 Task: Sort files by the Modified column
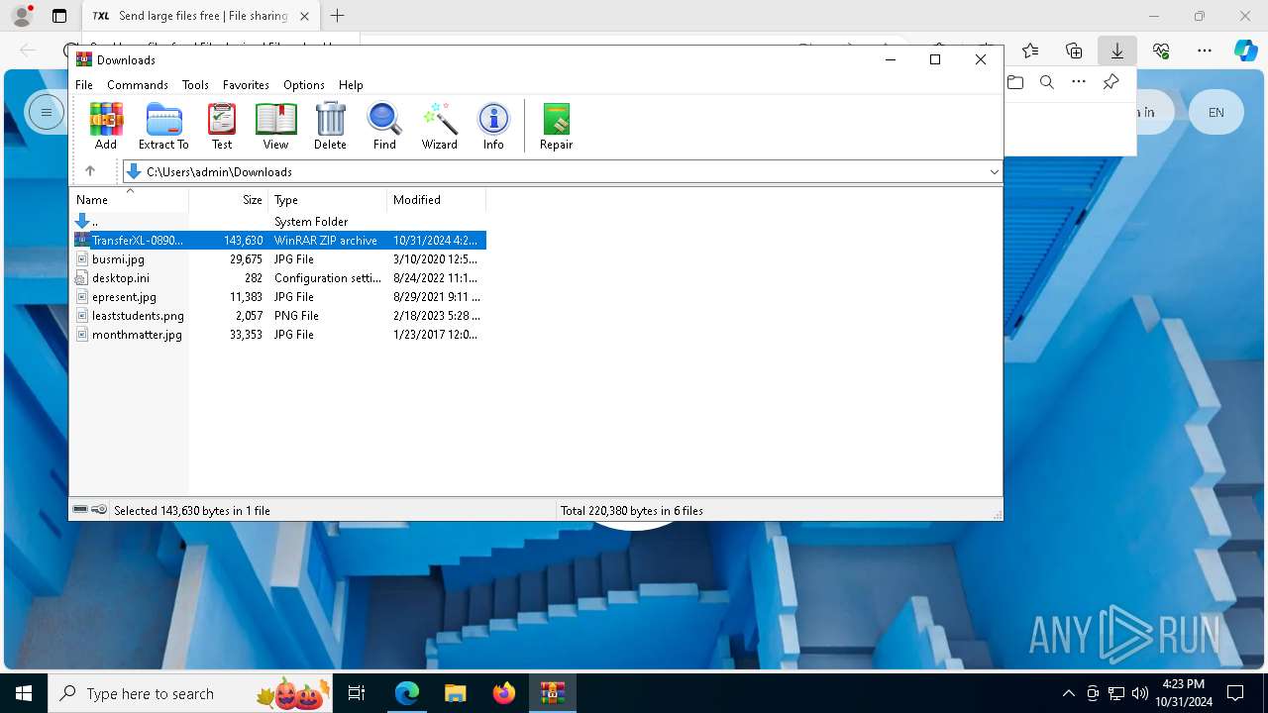click(x=437, y=200)
